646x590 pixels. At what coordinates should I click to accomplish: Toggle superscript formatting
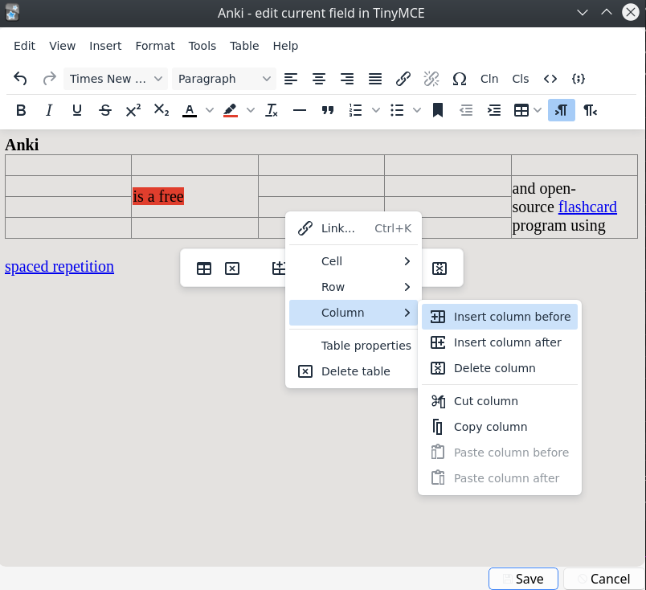point(133,110)
